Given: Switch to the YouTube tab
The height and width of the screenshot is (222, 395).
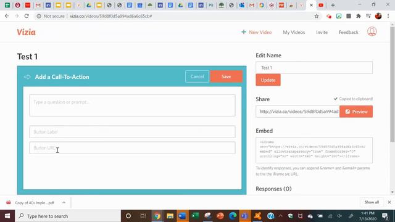Looking at the screenshot, I should 321,5.
